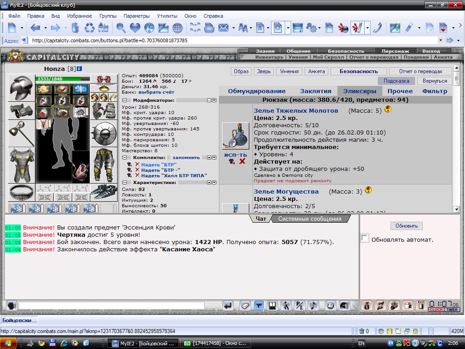Click the magnifying glass search icon
Image resolution: width=465 pixels, height=349 pixels.
tap(120, 28)
